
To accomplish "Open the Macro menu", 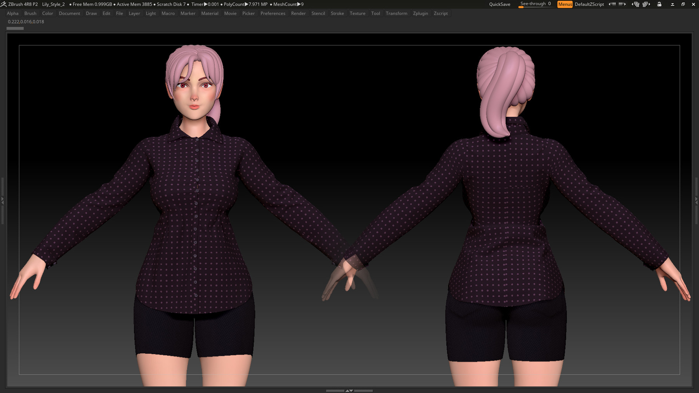I will (168, 13).
